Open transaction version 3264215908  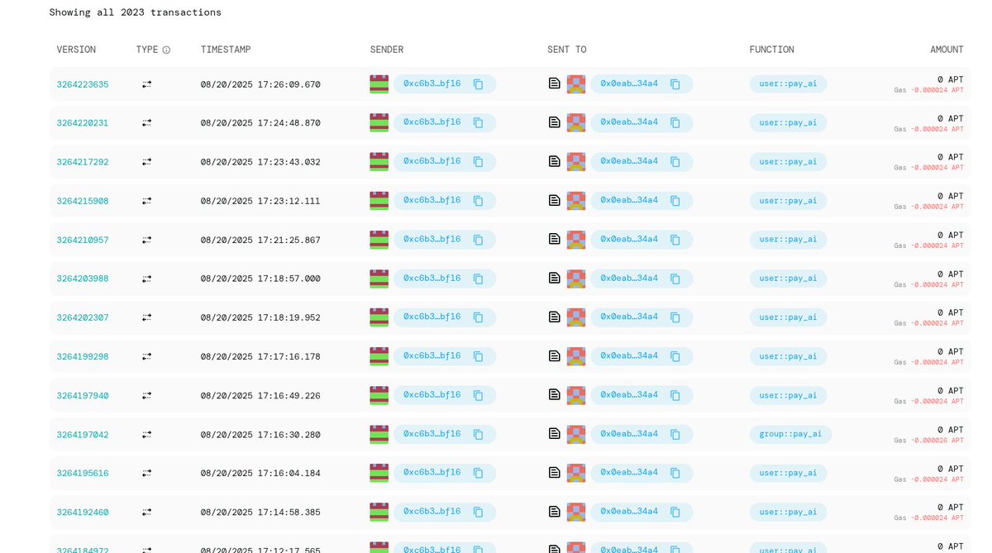[x=83, y=201]
